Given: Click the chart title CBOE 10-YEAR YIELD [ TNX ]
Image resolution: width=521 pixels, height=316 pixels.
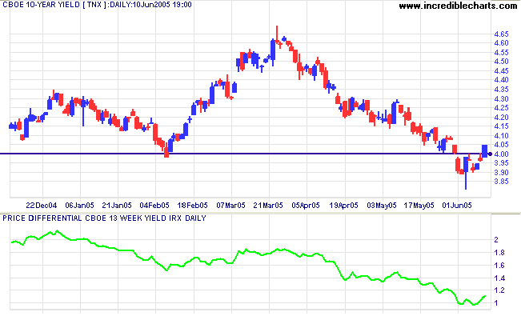Looking at the screenshot, I should point(55,5).
